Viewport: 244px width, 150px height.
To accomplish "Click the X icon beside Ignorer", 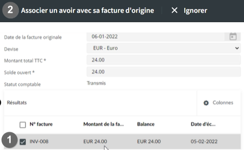I will point(174,10).
